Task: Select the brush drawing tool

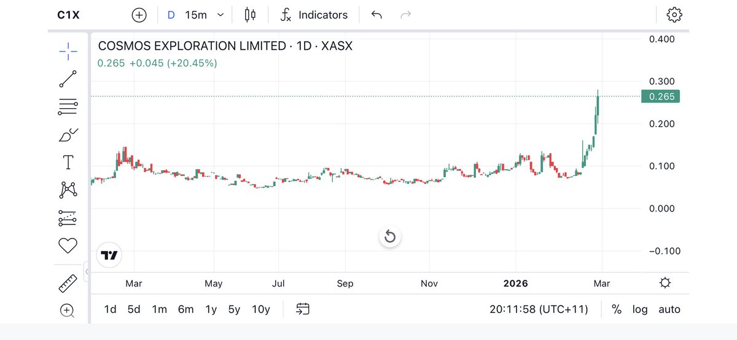Action: pyautogui.click(x=68, y=135)
